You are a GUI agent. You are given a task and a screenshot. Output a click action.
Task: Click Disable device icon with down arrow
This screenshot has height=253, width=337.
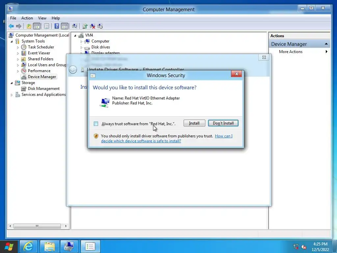(100, 26)
